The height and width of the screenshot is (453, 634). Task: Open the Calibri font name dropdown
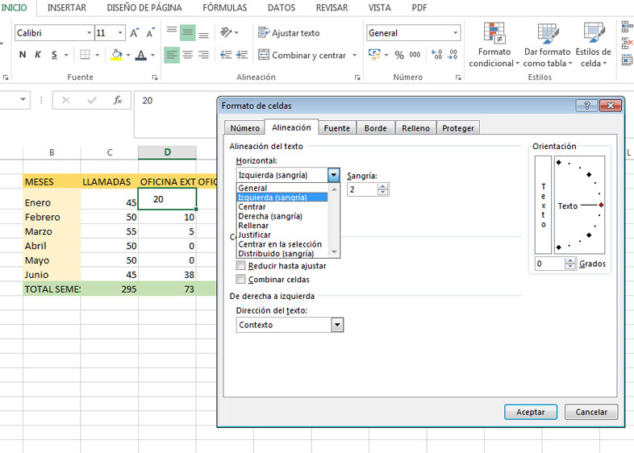click(x=89, y=33)
